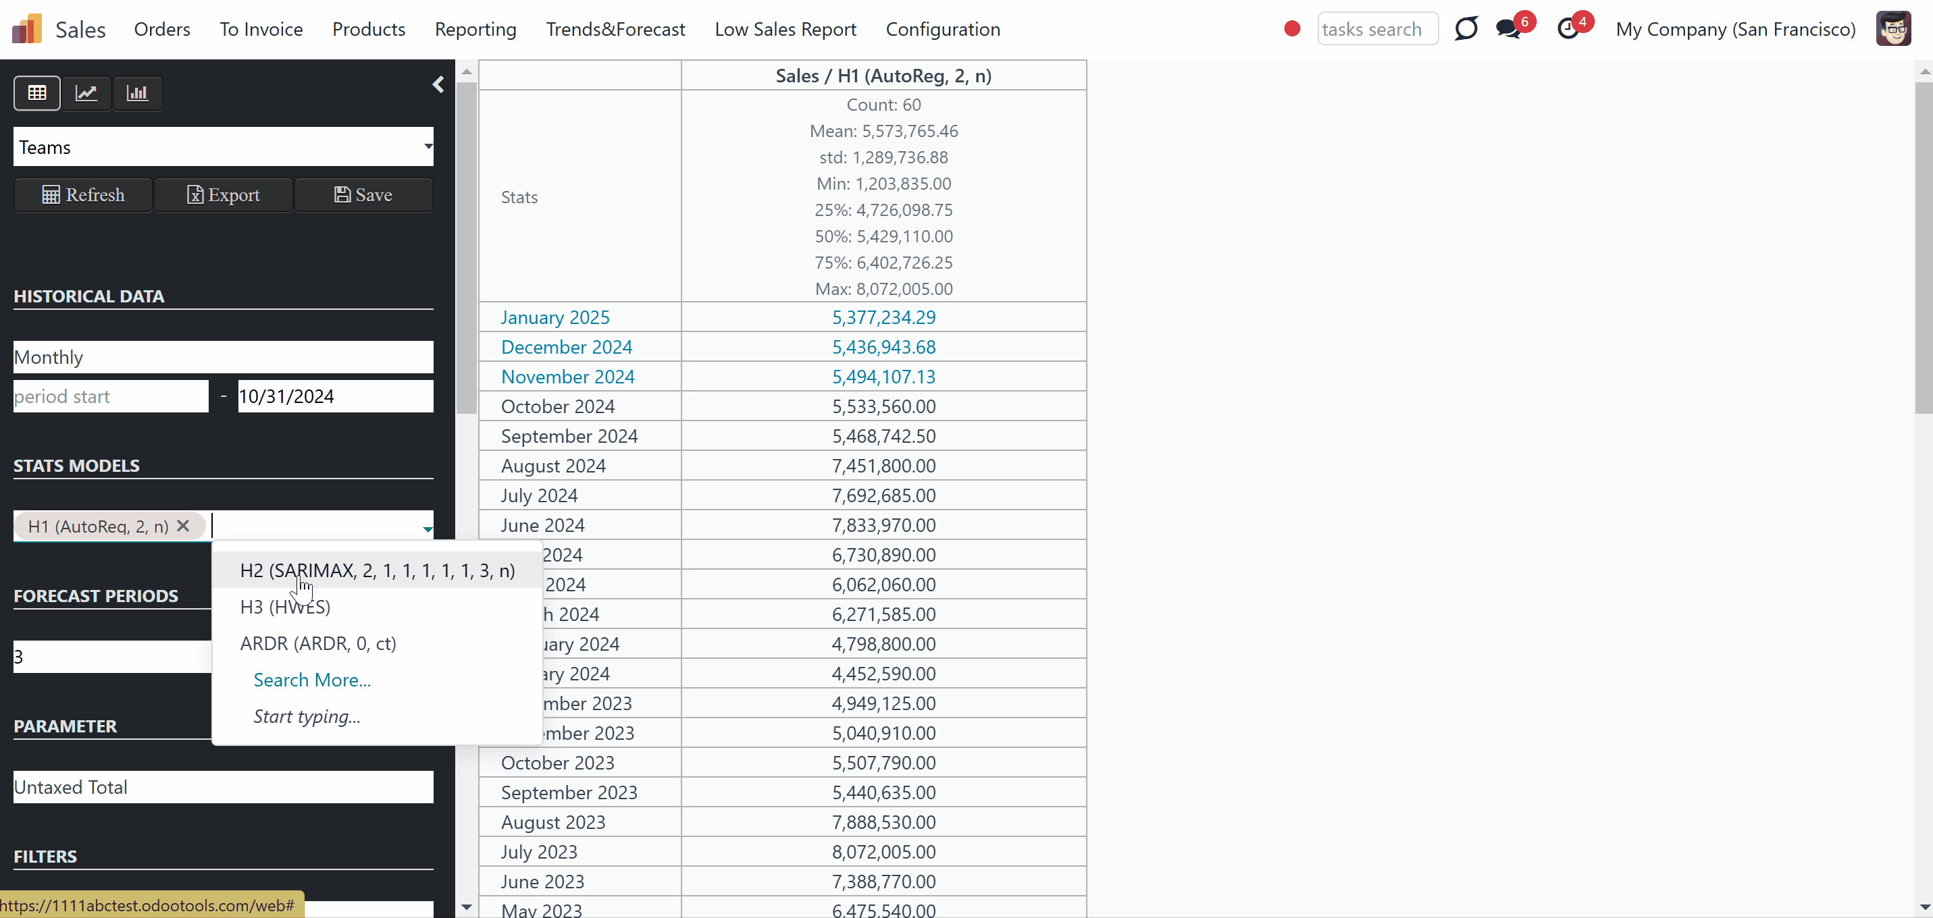
Task: Switch to the line chart view icon
Action: coord(86,93)
